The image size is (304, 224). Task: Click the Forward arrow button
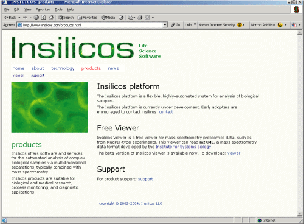coord(25,18)
